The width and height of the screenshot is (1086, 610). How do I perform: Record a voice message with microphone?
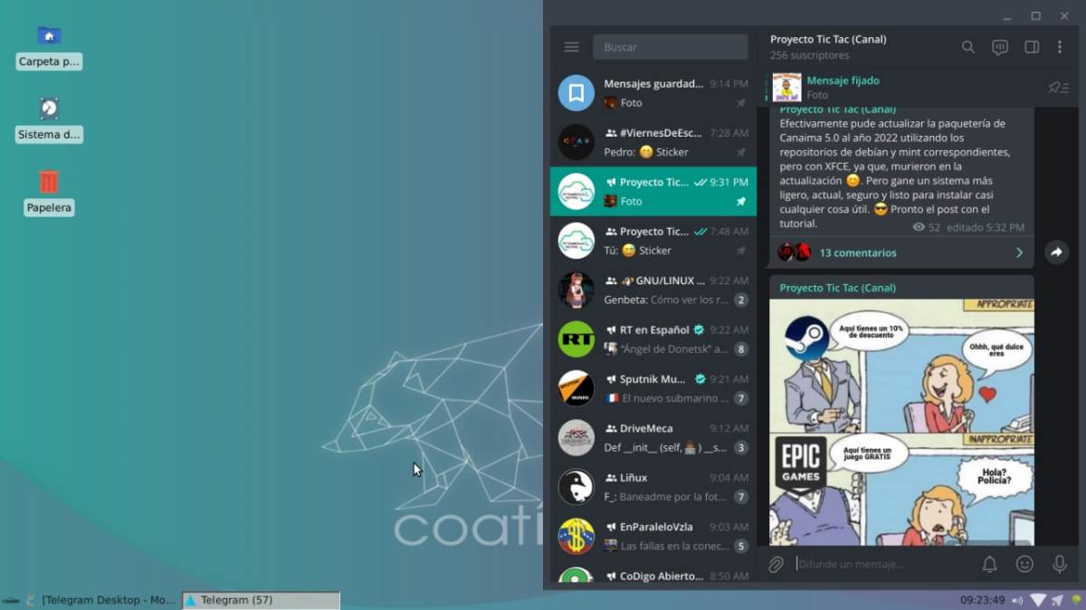point(1059,564)
